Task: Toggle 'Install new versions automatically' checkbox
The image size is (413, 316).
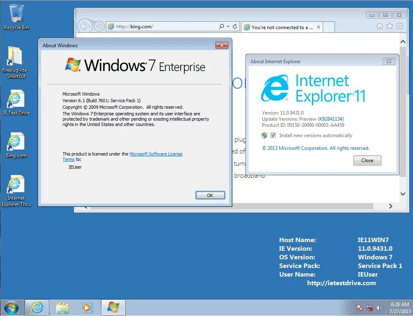Action: (x=273, y=135)
